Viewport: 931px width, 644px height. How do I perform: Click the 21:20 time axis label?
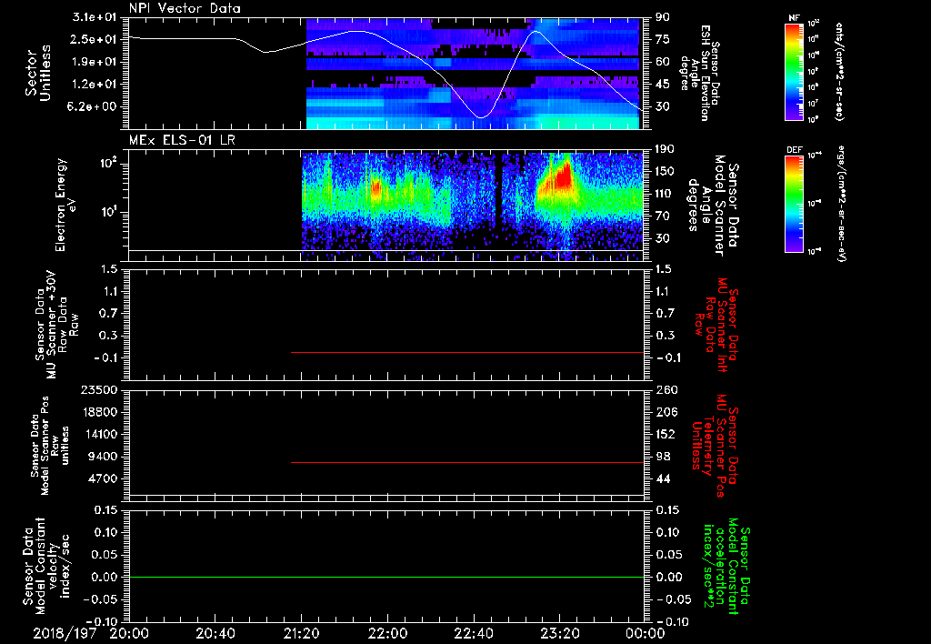pyautogui.click(x=301, y=634)
